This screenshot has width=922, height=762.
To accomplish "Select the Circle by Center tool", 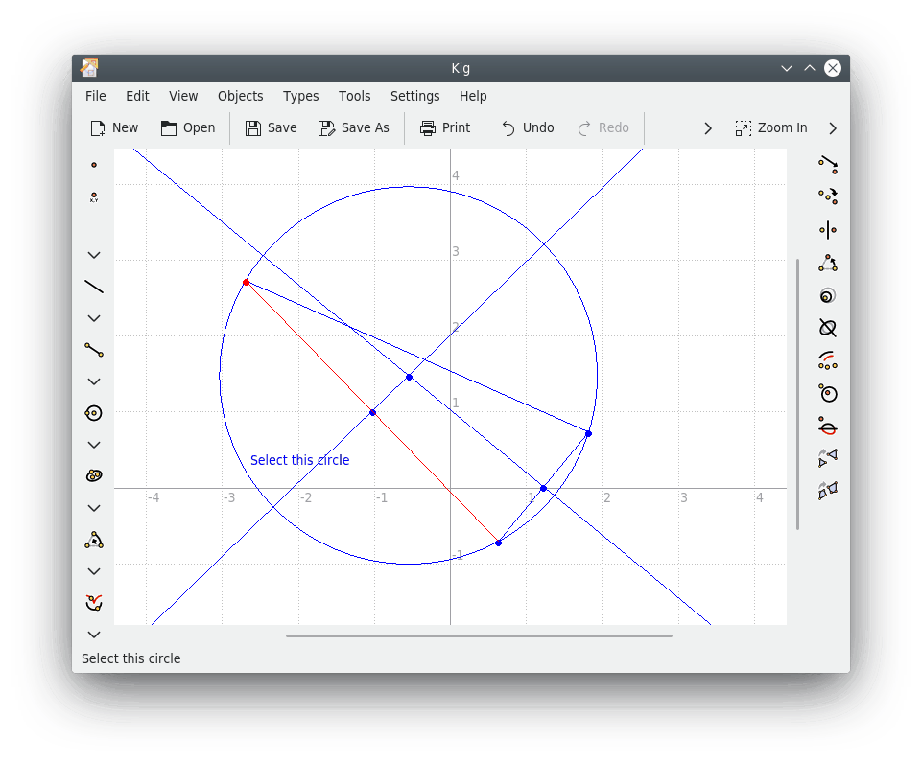I will pos(93,413).
